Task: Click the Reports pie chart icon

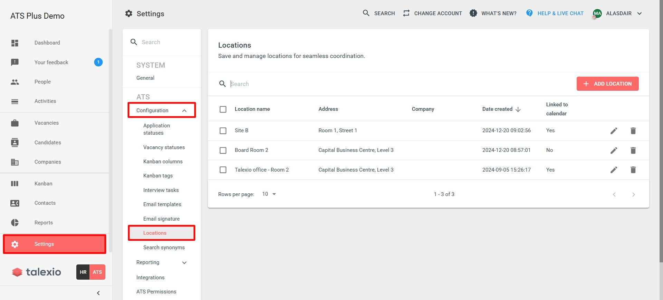Action: tap(15, 223)
